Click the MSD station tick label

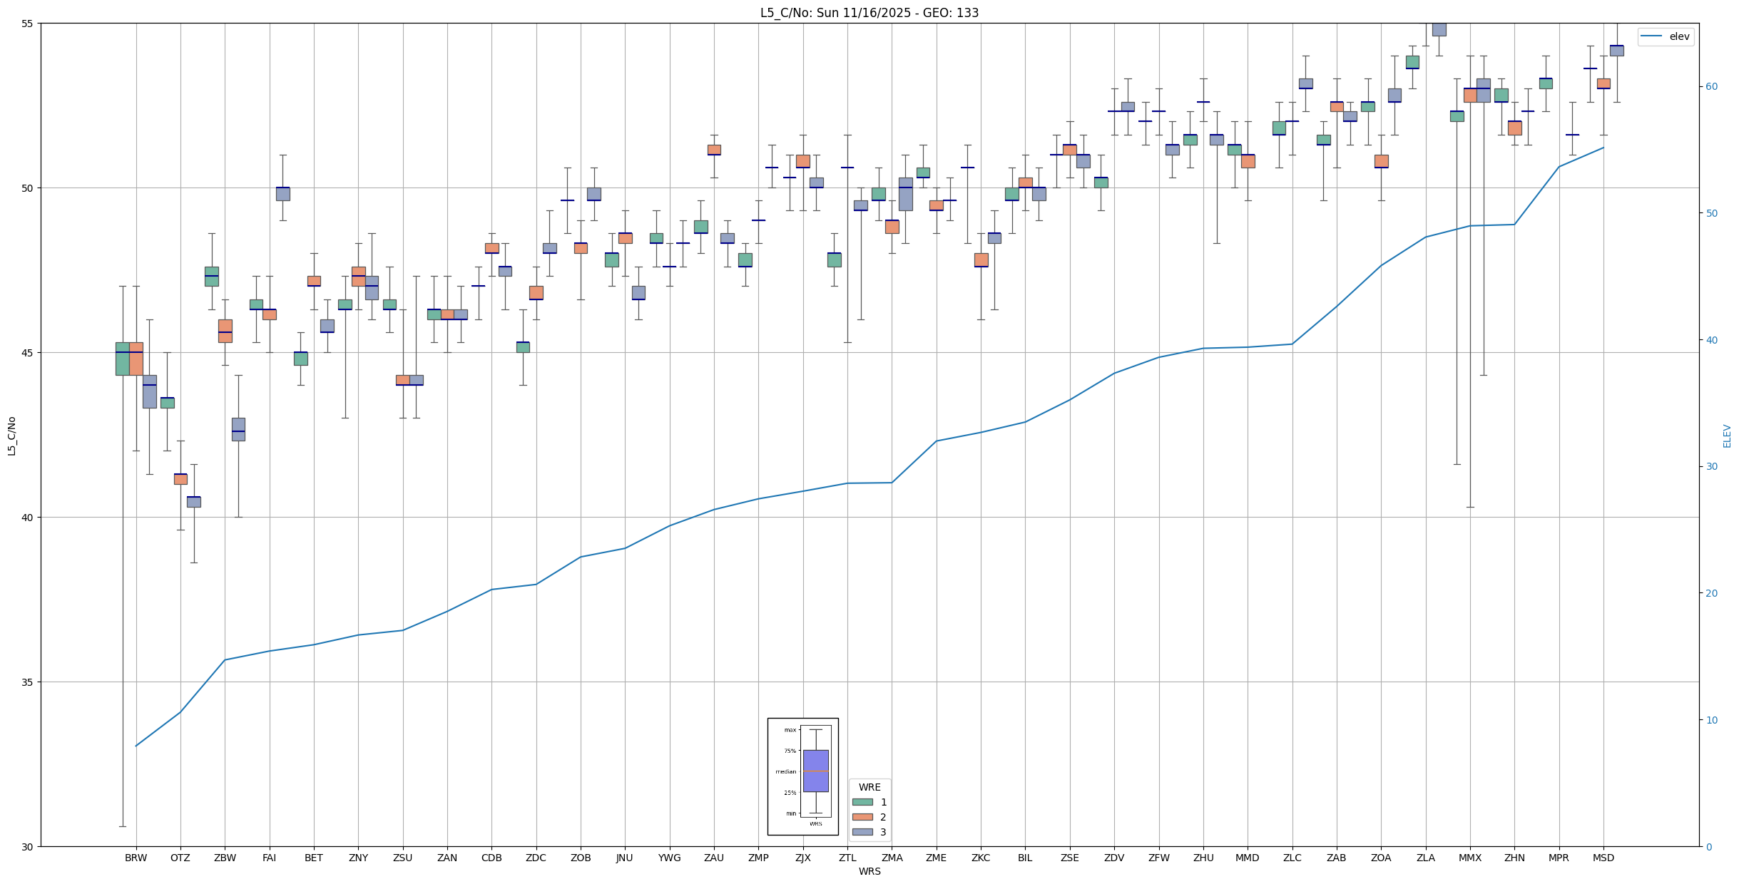tap(1603, 858)
